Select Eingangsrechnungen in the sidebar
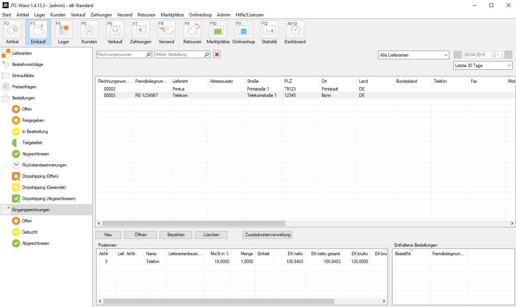This screenshot has width=516, height=307. (x=46, y=210)
